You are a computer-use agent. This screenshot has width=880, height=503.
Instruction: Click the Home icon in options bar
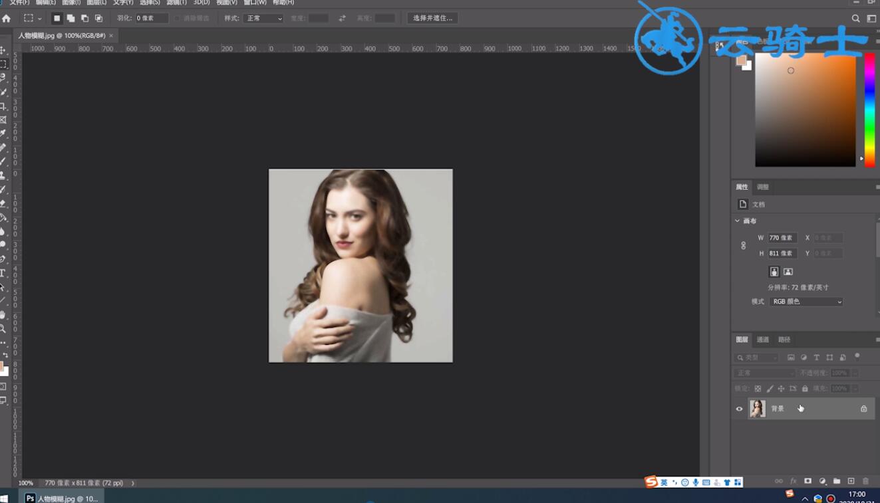pyautogui.click(x=7, y=19)
